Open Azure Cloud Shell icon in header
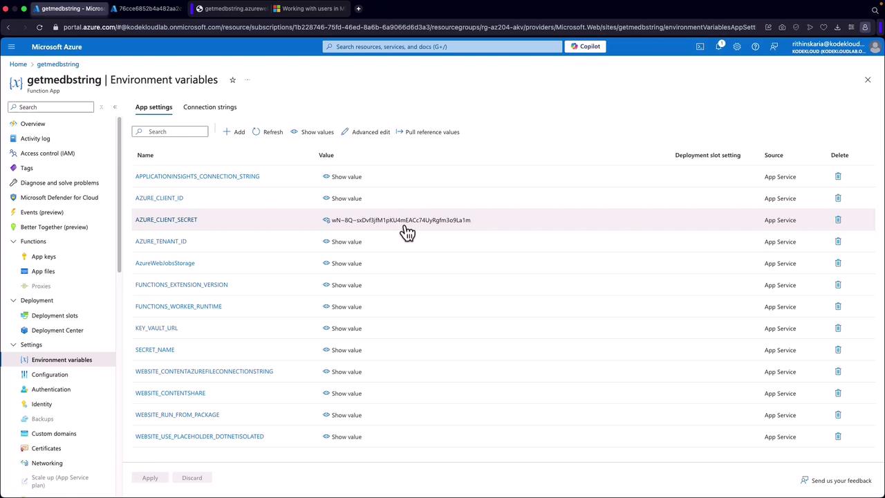 700,47
